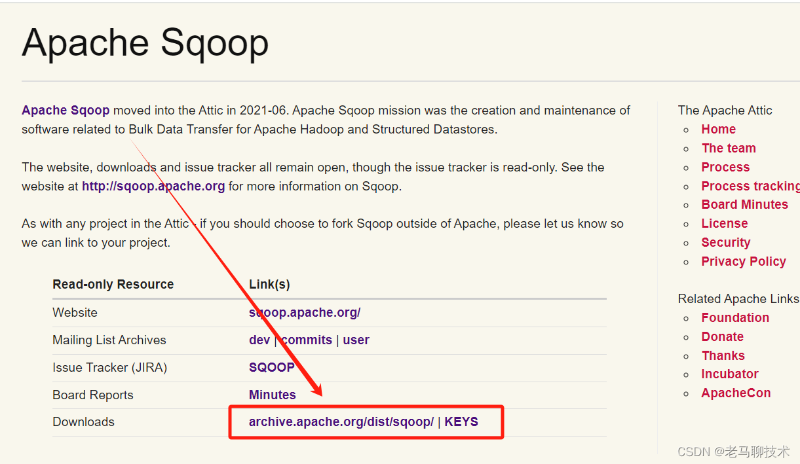The height and width of the screenshot is (464, 800).
Task: Select the Apache Sqoop page heading
Action: click(x=145, y=43)
